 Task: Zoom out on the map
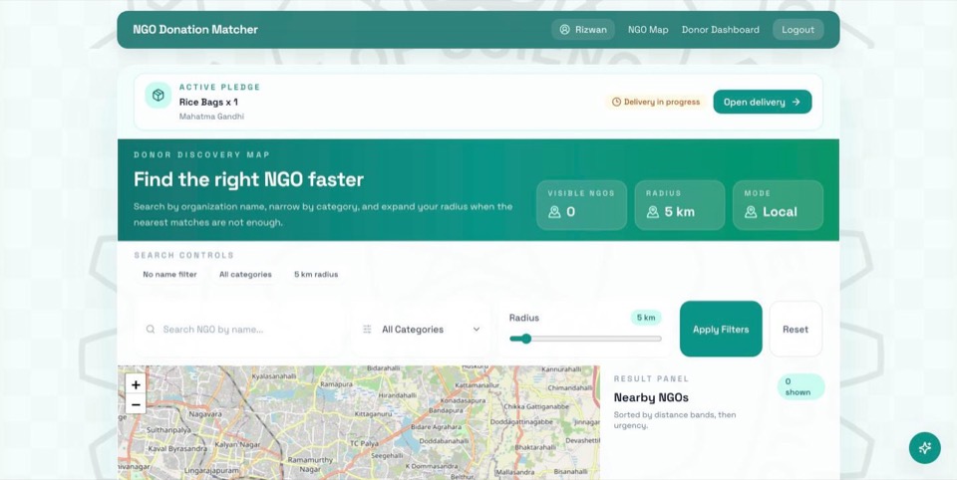tap(136, 404)
